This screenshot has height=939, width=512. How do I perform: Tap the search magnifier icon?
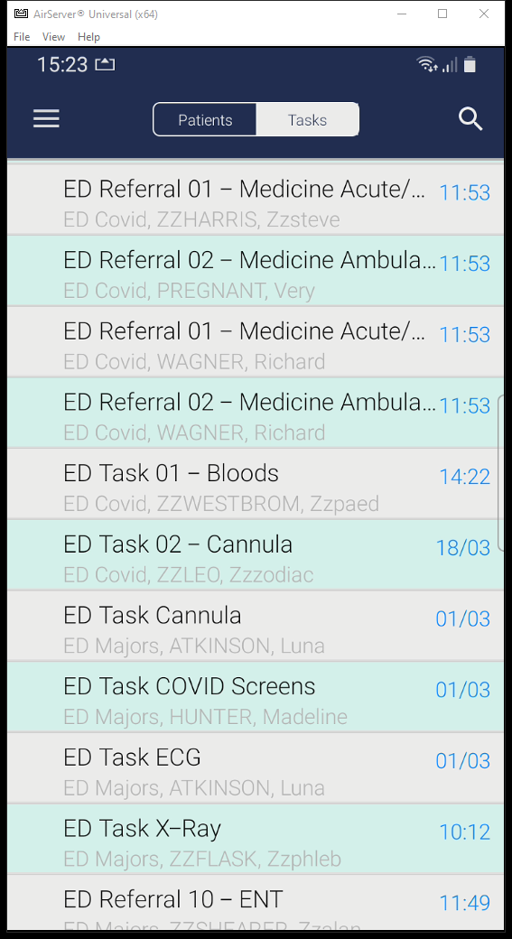[470, 119]
